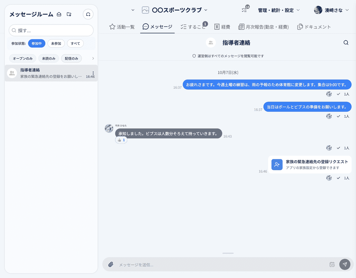Screen dimensions: 356x278
Task: Search within the chat using magnifier icon
Action: [346, 42]
